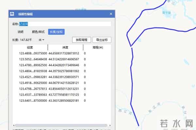Select longitude cell 123.4808...09375000
The height and width of the screenshot is (130, 196).
click(33, 53)
